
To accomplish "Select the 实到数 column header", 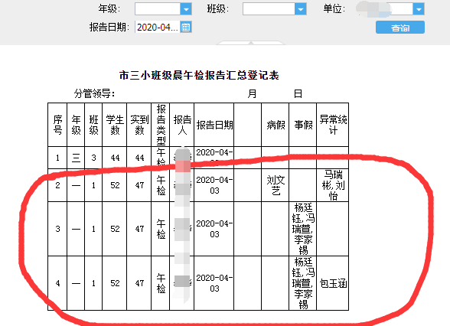I will (x=139, y=125).
